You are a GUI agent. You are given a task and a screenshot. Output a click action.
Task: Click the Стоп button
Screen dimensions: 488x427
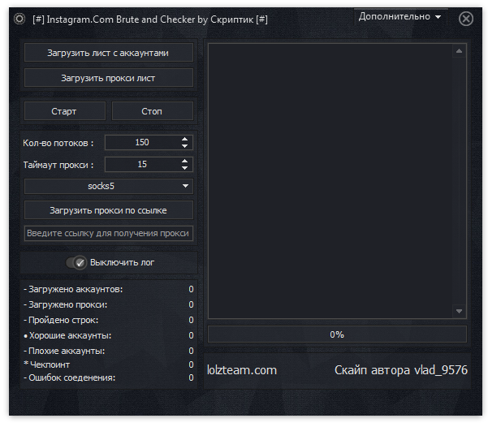coord(152,110)
